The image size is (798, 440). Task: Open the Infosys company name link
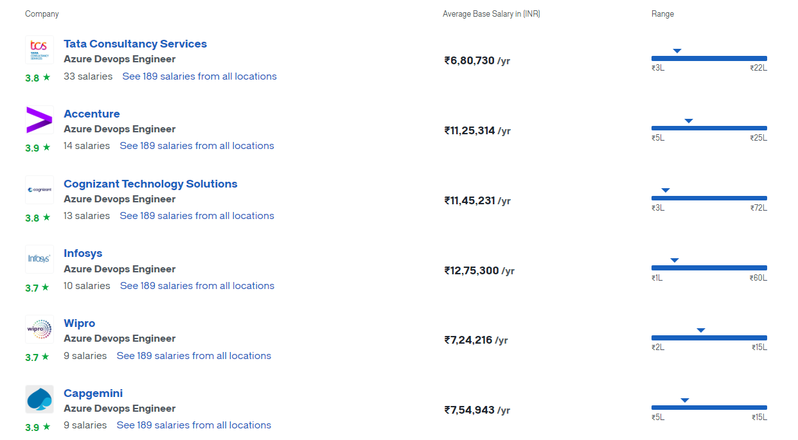pos(83,253)
